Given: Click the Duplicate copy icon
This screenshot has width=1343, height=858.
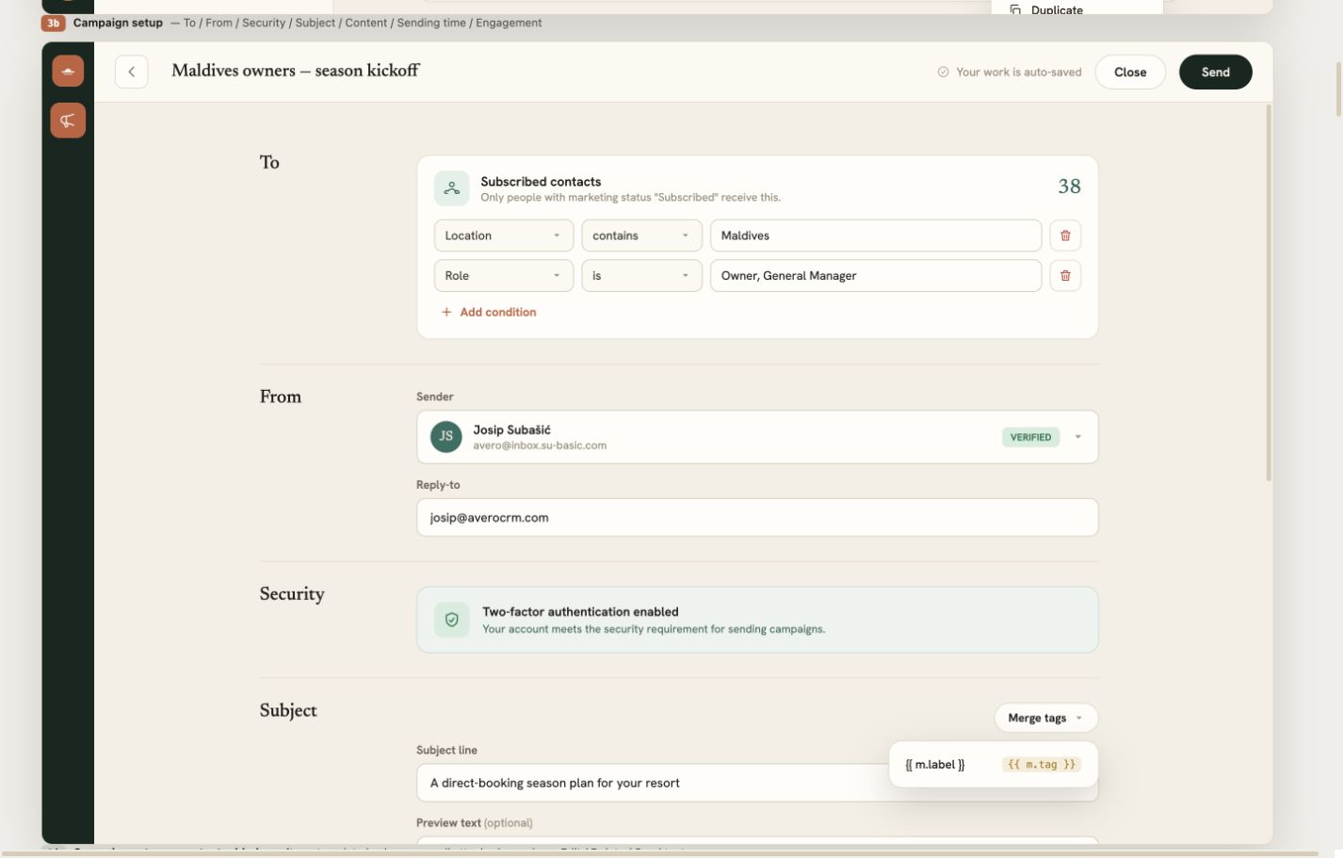Looking at the screenshot, I should pyautogui.click(x=1015, y=10).
